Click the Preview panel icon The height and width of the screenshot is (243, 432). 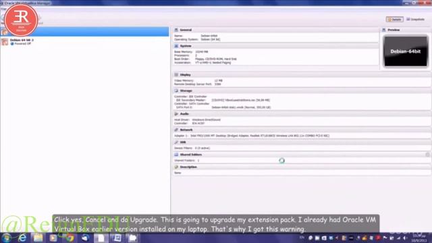pos(384,30)
